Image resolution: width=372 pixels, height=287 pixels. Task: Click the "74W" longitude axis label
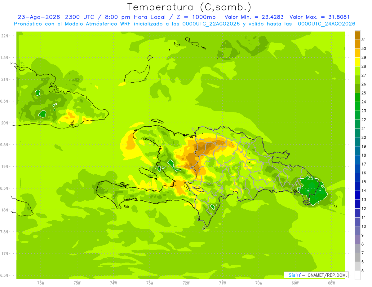pos(113,283)
